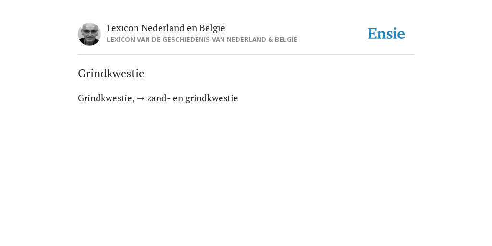492x246 pixels.
Task: Click NEDERLAND in the grey subtitle
Action: [246, 40]
